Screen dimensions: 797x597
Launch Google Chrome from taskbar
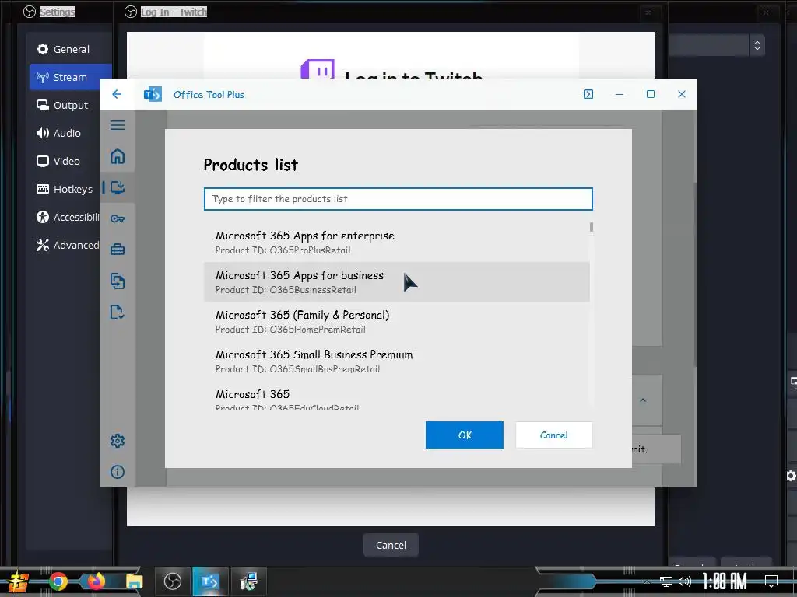(x=58, y=581)
